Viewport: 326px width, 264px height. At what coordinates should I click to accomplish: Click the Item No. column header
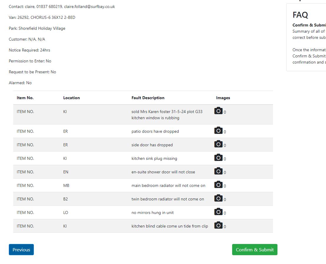(25, 98)
